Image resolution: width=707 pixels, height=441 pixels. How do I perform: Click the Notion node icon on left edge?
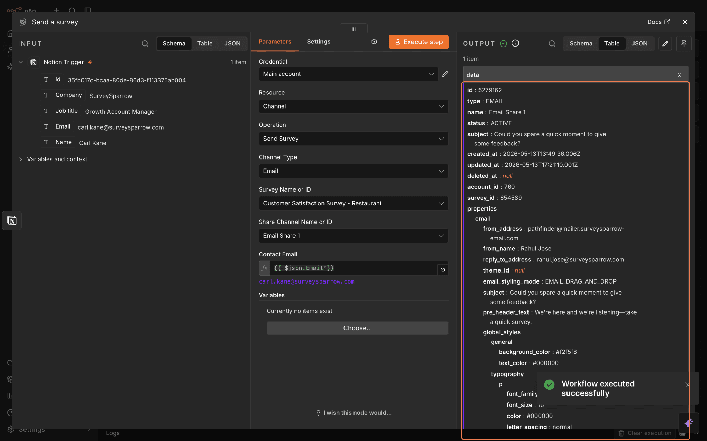pyautogui.click(x=12, y=220)
